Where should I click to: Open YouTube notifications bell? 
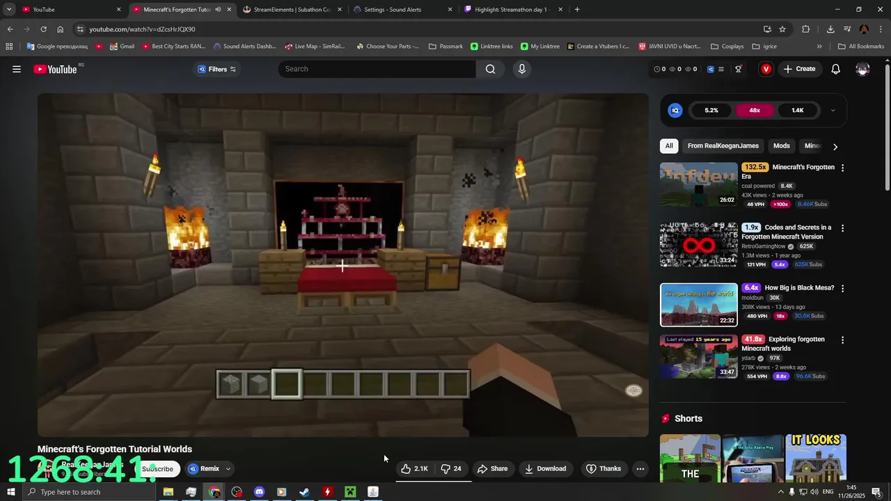click(836, 69)
